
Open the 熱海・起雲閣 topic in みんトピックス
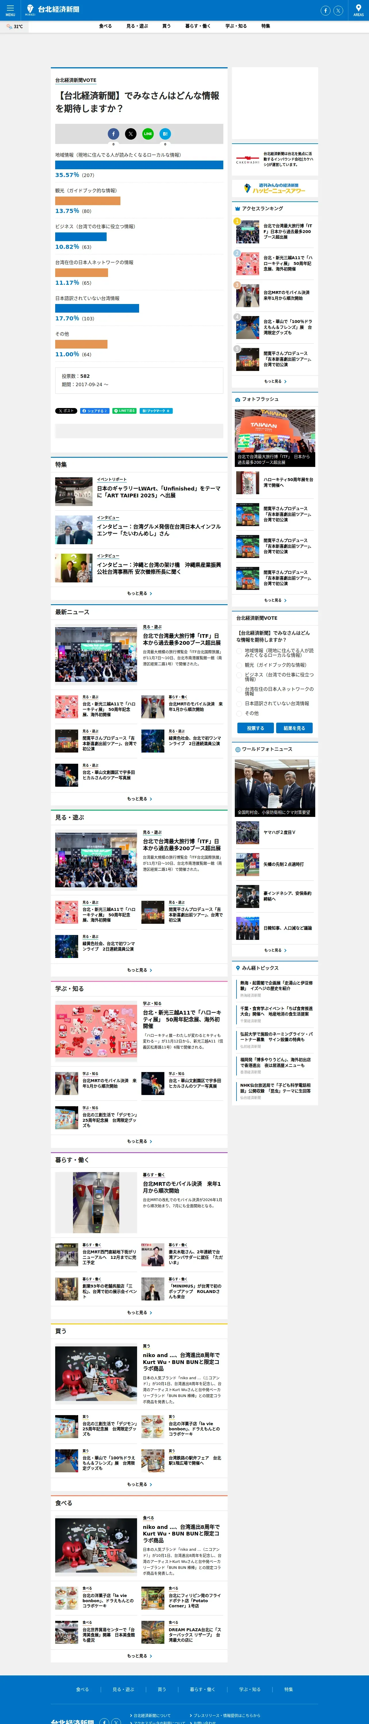point(276,986)
